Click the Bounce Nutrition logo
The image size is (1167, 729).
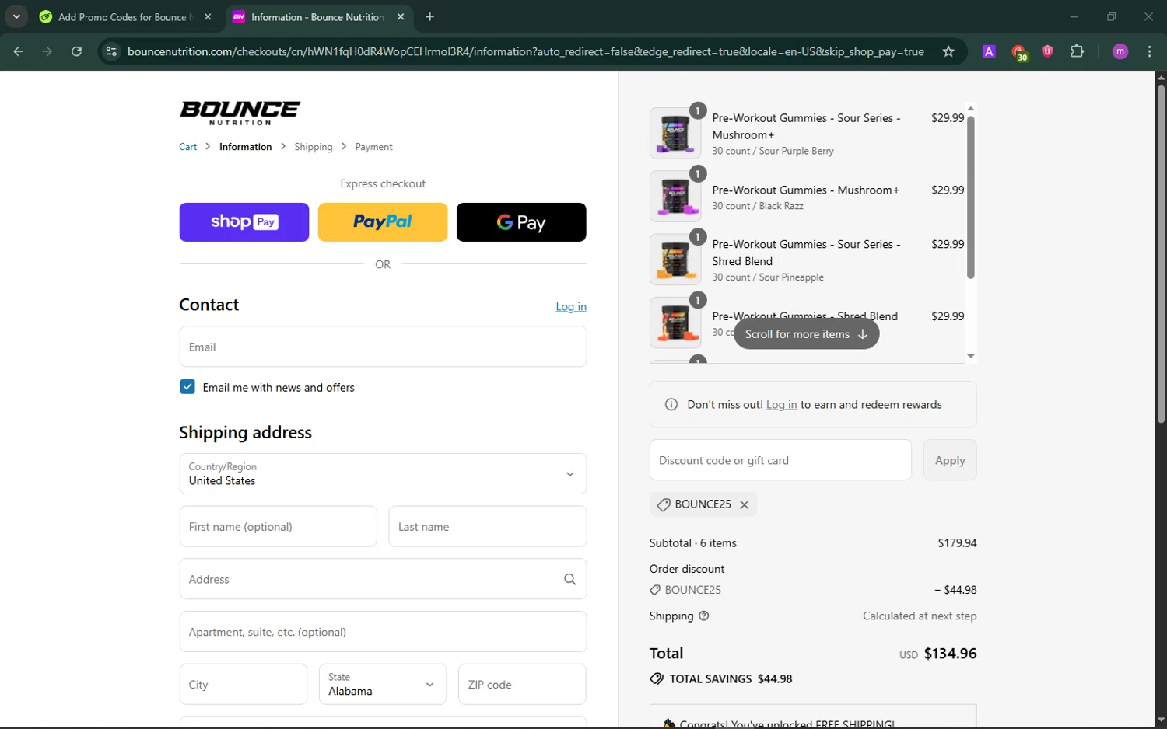240,113
